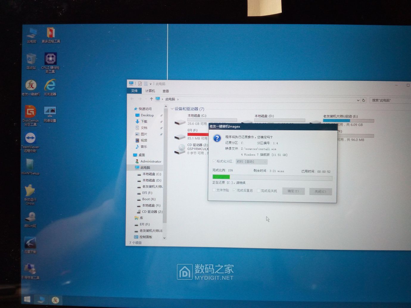Launch 老友一键装机 desktop icon
This screenshot has width=411, height=308.
pyautogui.click(x=31, y=88)
